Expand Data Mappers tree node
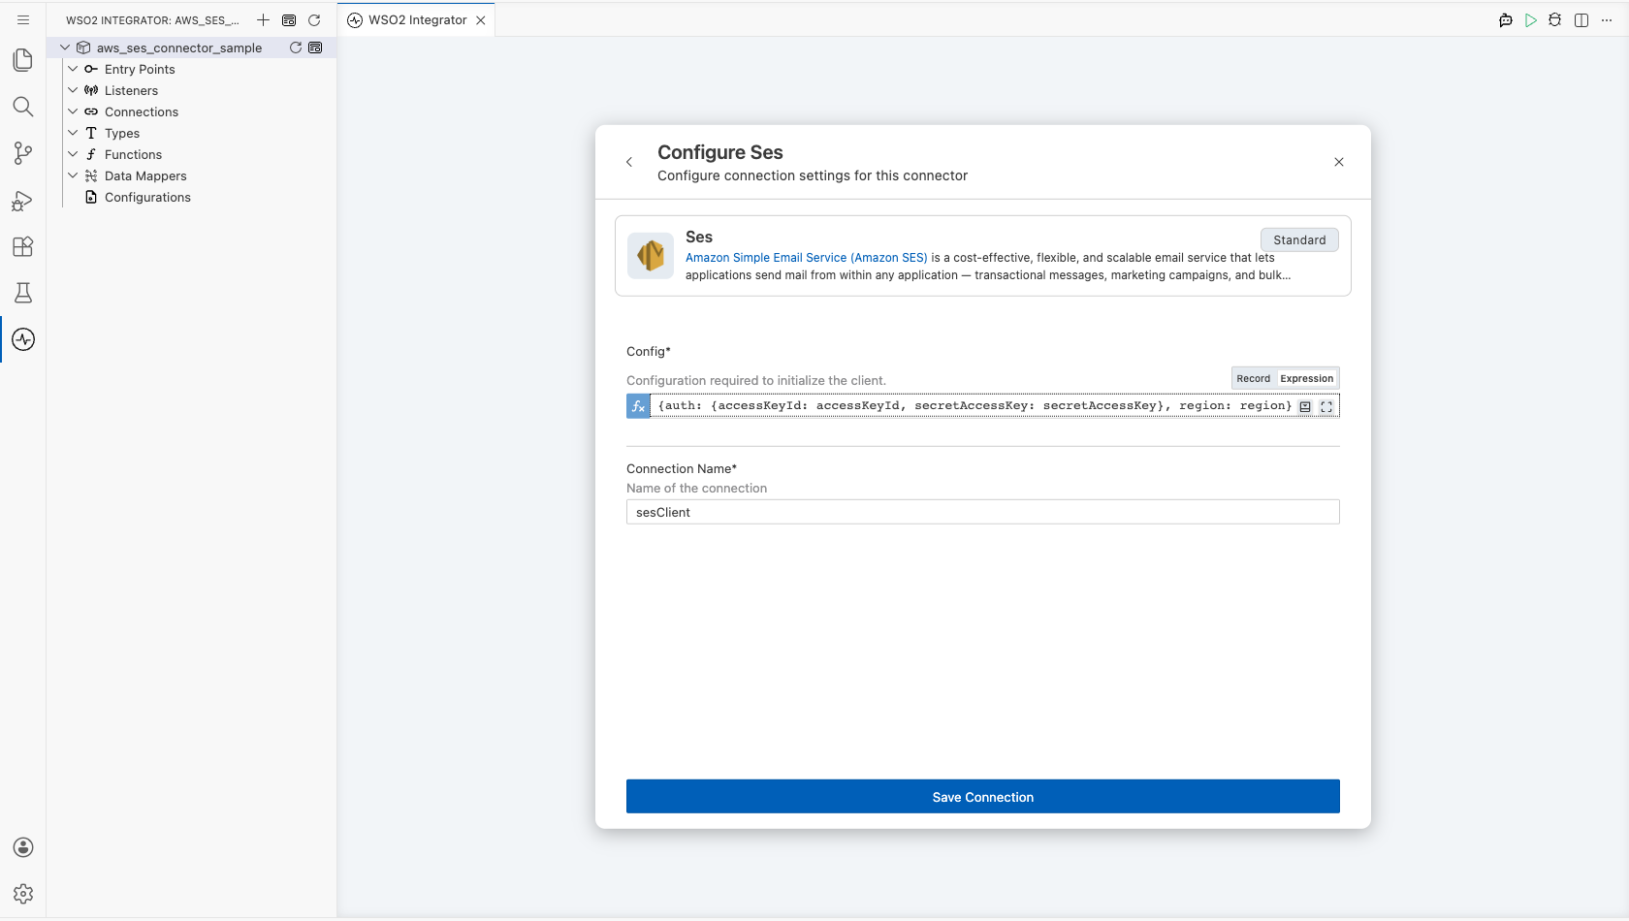 [x=73, y=175]
